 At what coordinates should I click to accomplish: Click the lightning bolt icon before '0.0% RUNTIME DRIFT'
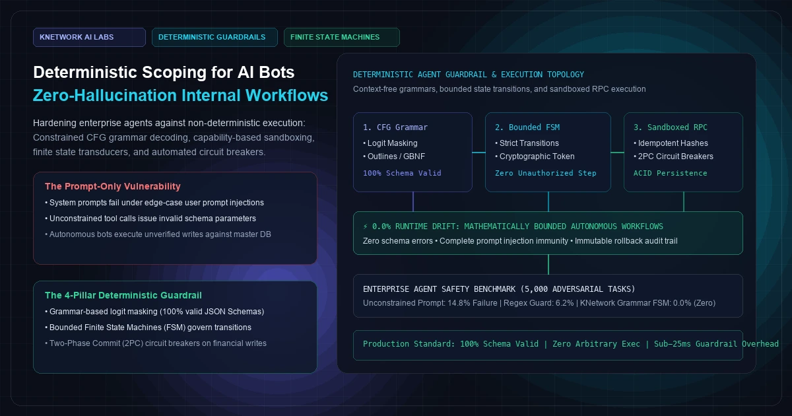click(x=366, y=226)
